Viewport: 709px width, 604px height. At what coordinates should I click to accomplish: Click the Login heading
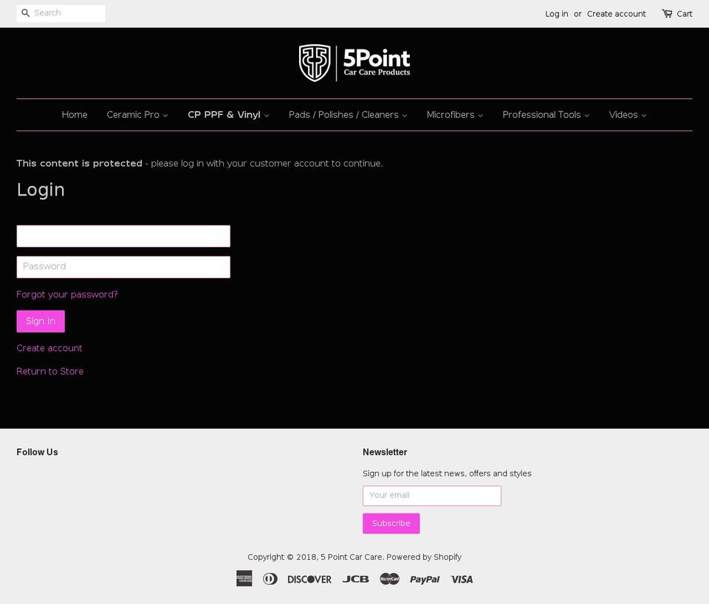coord(41,190)
